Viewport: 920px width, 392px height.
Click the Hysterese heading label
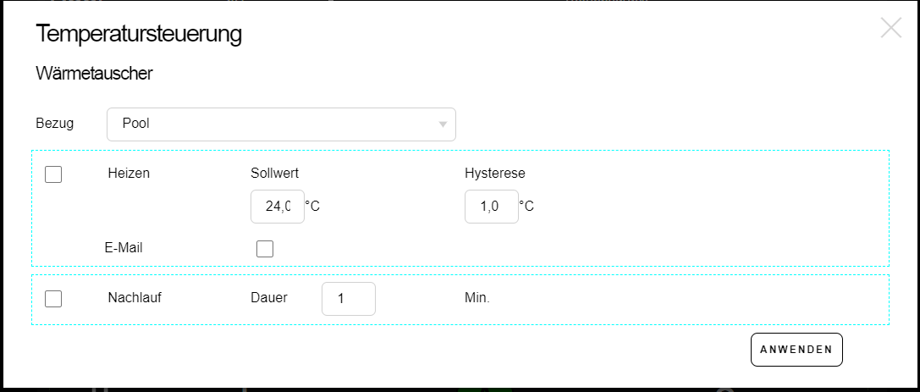(x=495, y=174)
